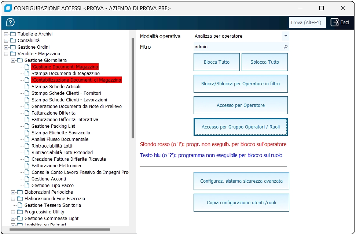Click the Analizza per operatore combo text
356x235 pixels.
[x=219, y=36]
